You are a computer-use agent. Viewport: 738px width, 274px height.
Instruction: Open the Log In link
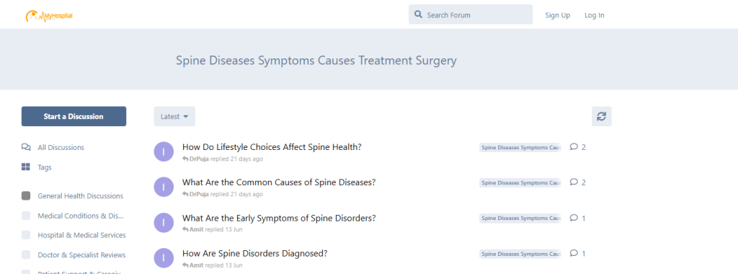[x=595, y=15]
